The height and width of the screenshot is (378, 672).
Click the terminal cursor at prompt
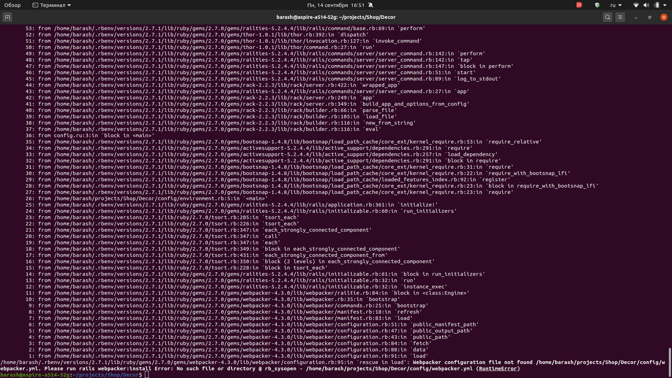coord(147,375)
